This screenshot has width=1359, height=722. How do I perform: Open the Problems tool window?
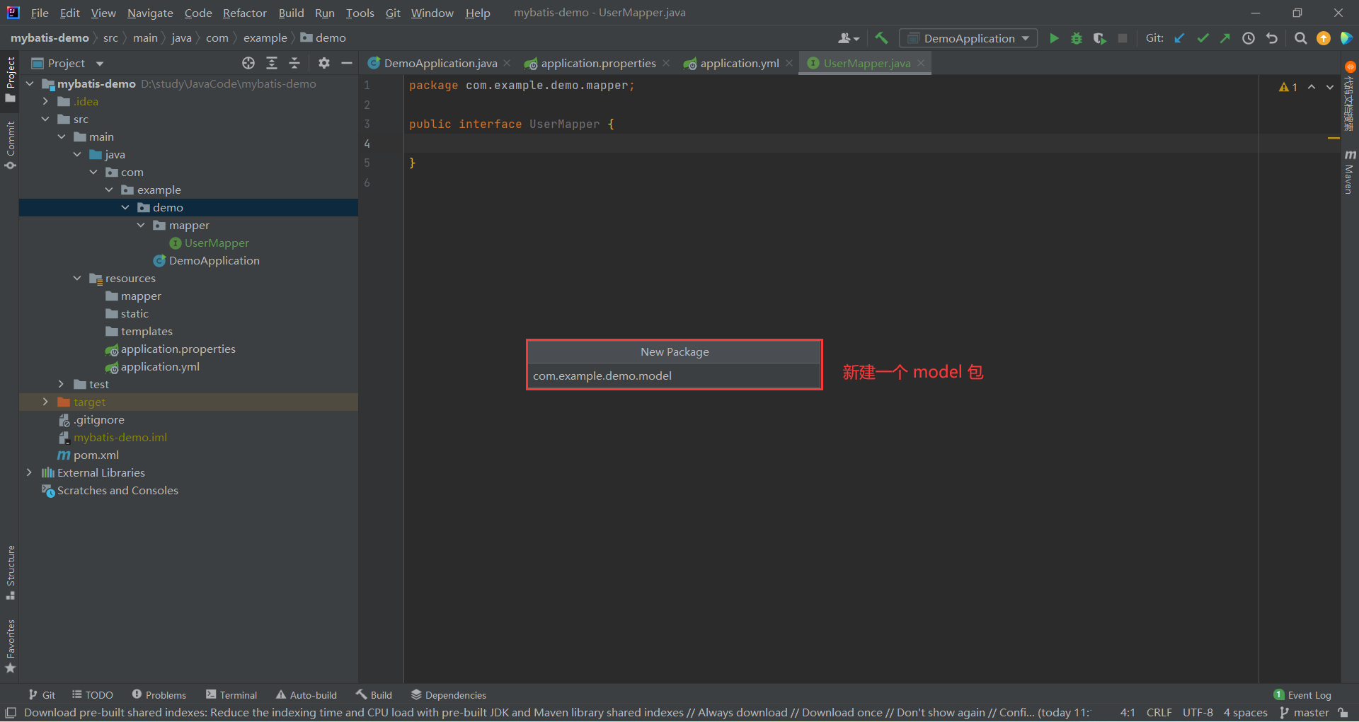159,695
